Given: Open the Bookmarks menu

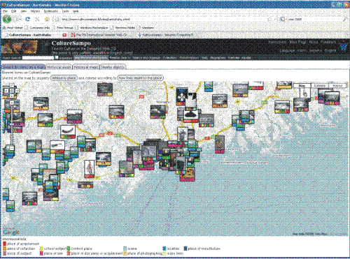Looking at the screenshot, I should (x=51, y=11).
